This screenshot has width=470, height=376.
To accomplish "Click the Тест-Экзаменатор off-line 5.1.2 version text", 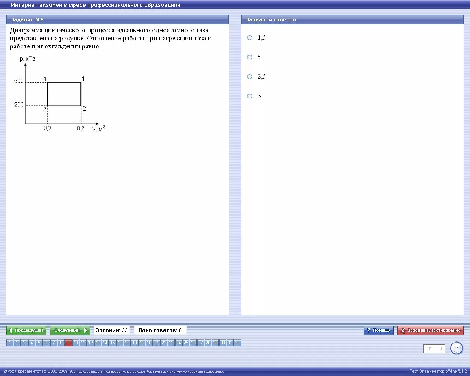I will (x=438, y=371).
